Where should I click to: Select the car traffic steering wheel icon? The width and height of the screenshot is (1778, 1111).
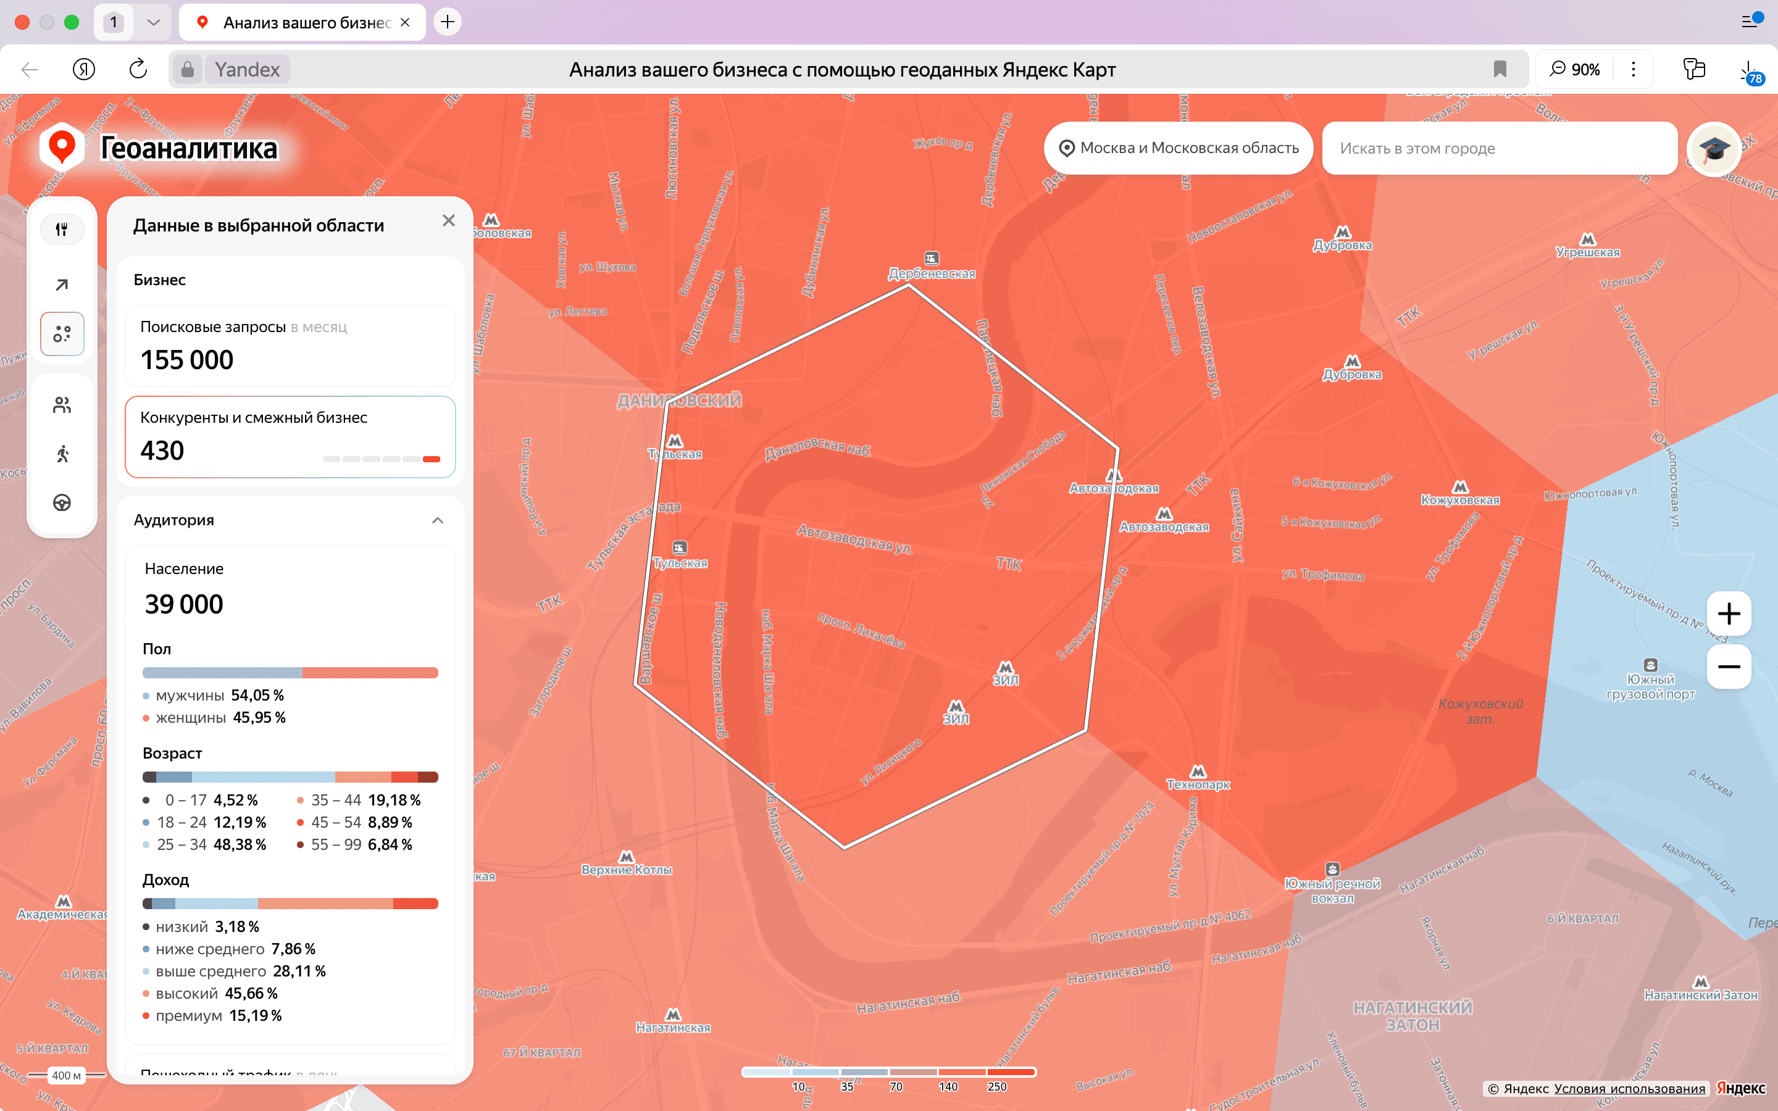[62, 502]
